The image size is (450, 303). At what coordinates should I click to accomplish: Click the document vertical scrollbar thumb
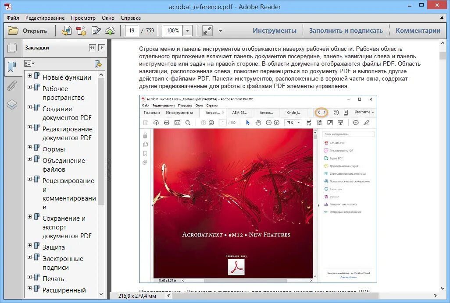point(442,56)
